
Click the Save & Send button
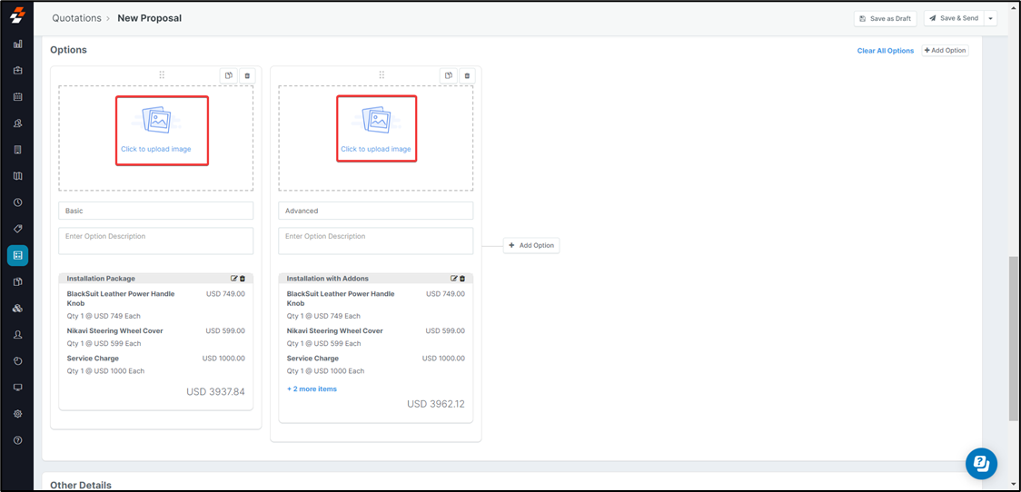coord(954,19)
